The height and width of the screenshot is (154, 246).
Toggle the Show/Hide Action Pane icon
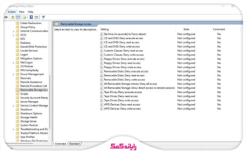point(36,17)
